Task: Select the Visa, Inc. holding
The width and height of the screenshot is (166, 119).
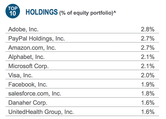Action: click(20, 75)
